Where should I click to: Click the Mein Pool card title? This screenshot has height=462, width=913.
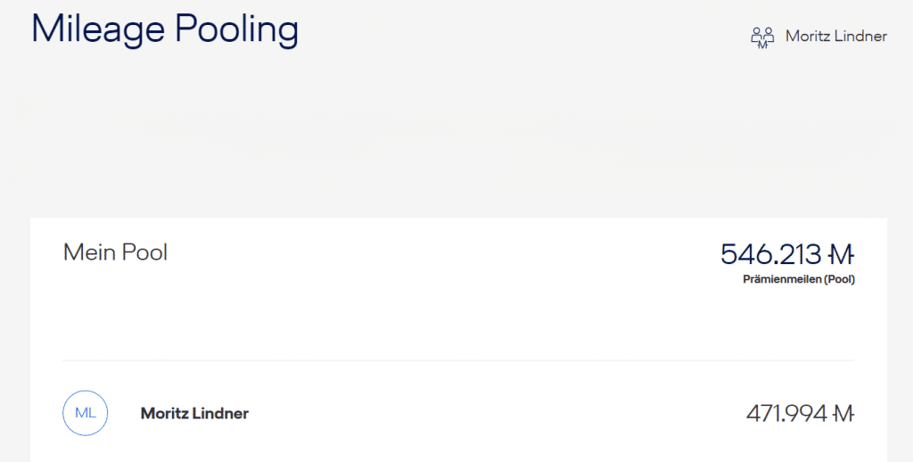[x=115, y=252]
